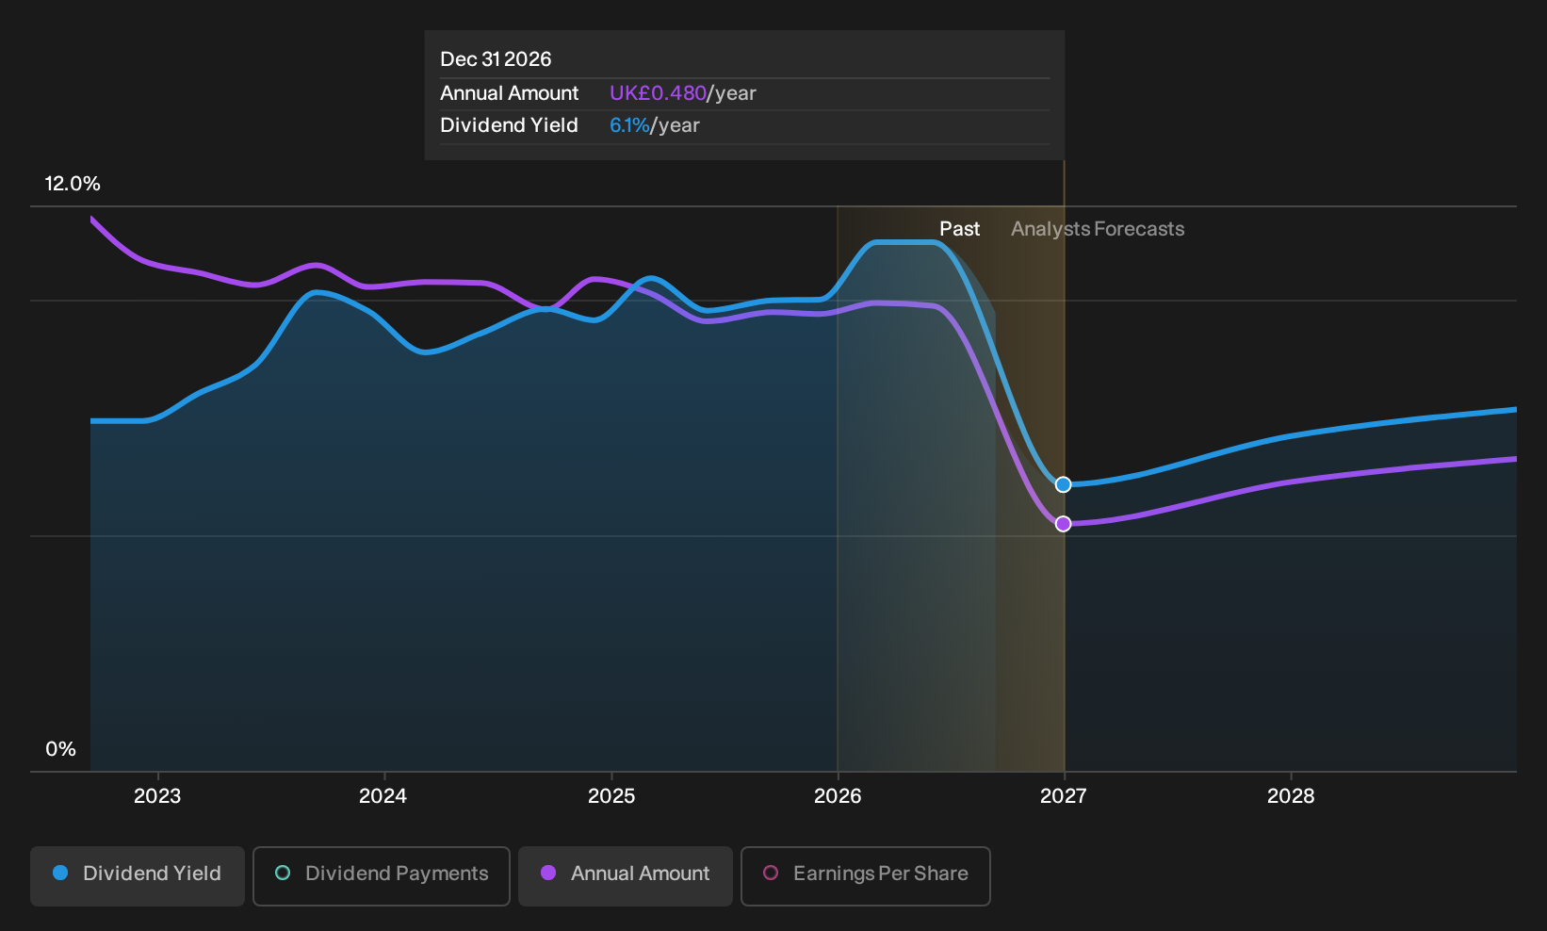Click the 2026 x-axis label
This screenshot has width=1547, height=931.
pos(838,796)
